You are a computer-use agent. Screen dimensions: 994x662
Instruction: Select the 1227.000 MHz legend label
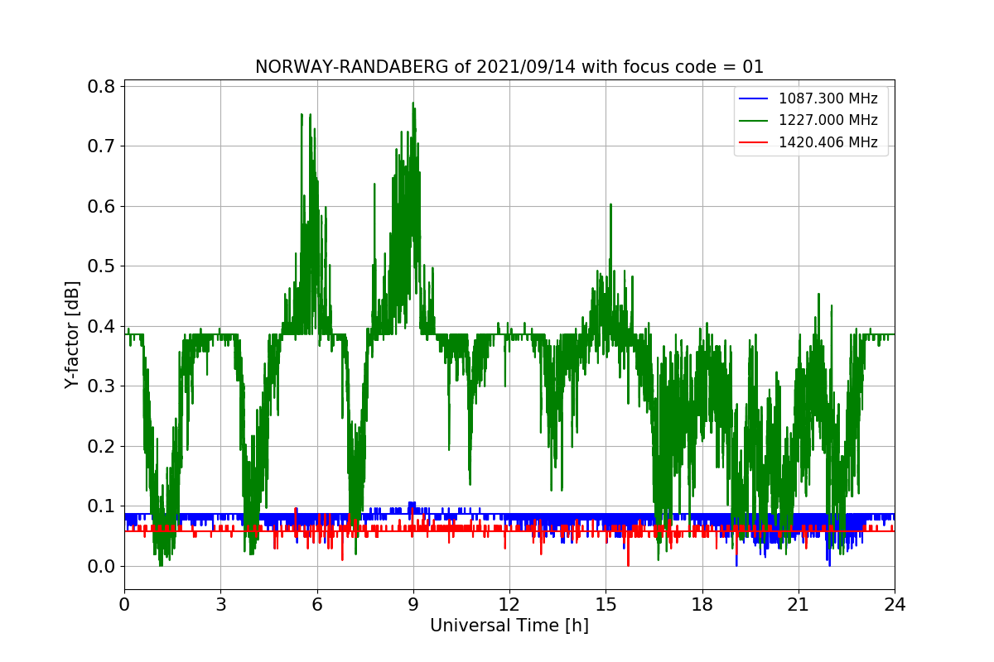click(x=828, y=120)
